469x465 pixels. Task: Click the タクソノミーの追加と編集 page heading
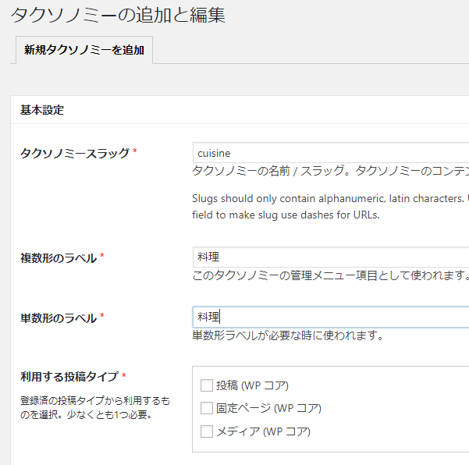pyautogui.click(x=118, y=15)
